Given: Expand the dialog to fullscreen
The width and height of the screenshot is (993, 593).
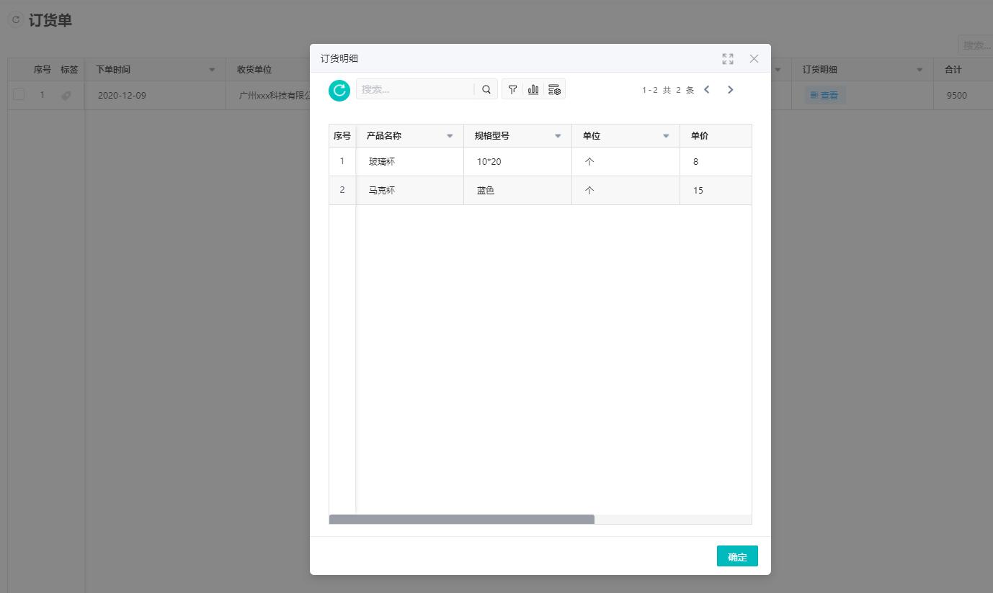Looking at the screenshot, I should coord(728,59).
